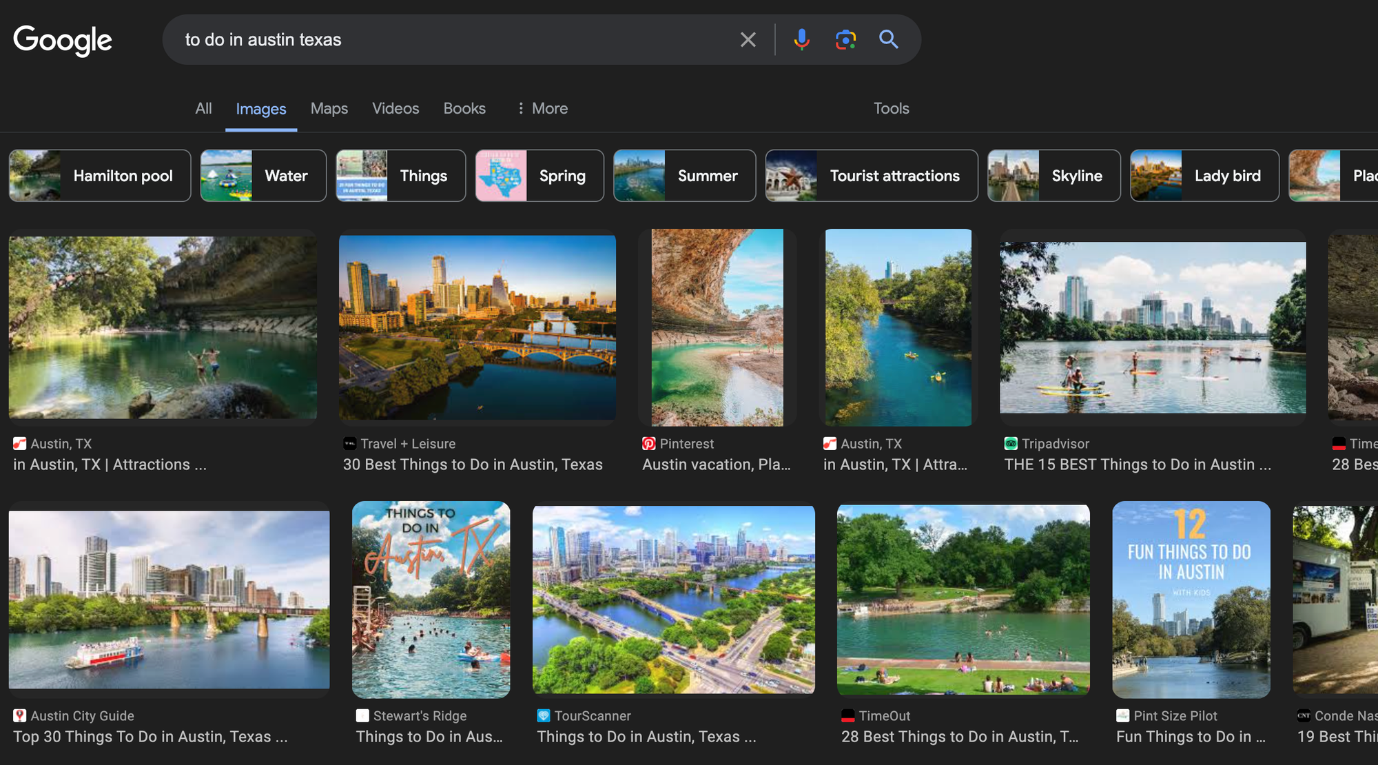Screen dimensions: 1378x765
Task: Click inside the search text field
Action: point(448,40)
